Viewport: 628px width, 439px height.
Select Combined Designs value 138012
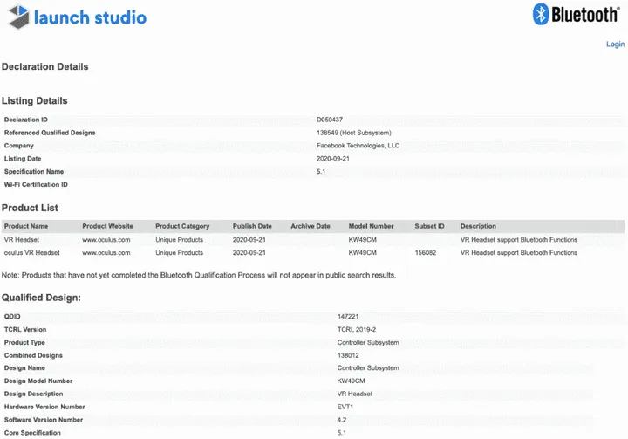point(348,355)
